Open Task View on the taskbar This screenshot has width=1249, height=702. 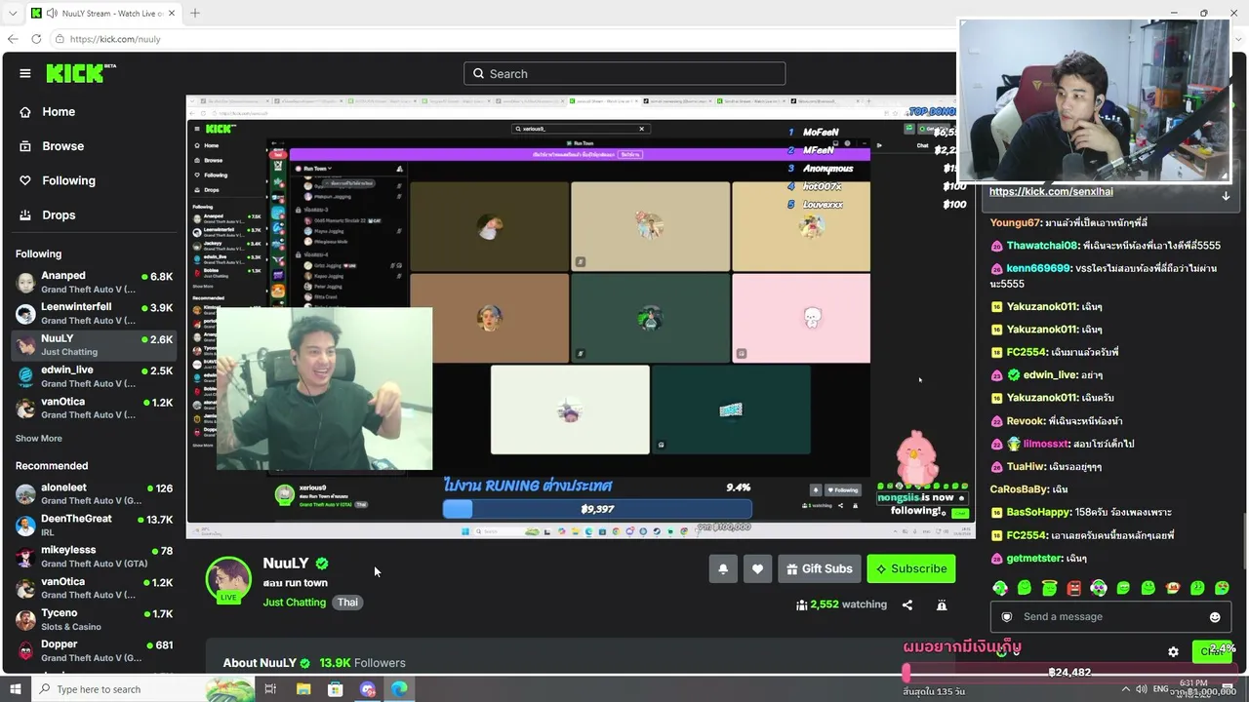point(270,689)
